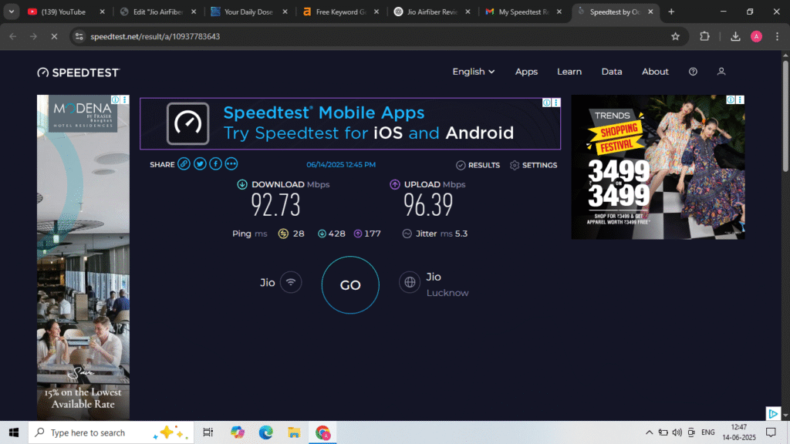The width and height of the screenshot is (790, 444).
Task: Click the Modena hotel ad
Action: click(83, 257)
